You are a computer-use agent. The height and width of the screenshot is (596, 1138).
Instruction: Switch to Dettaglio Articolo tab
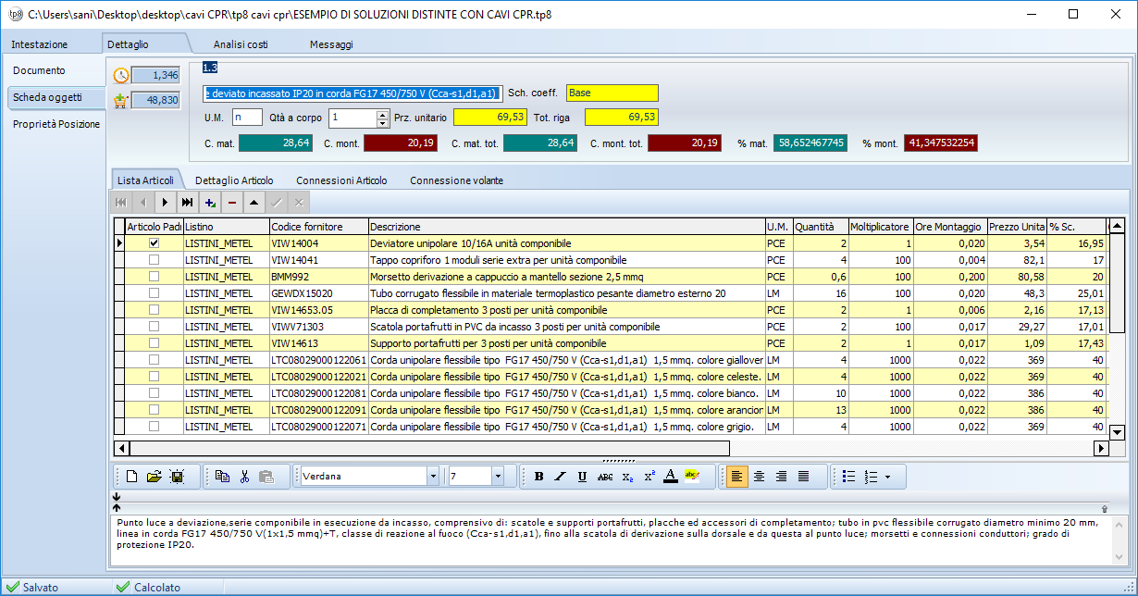(x=234, y=180)
